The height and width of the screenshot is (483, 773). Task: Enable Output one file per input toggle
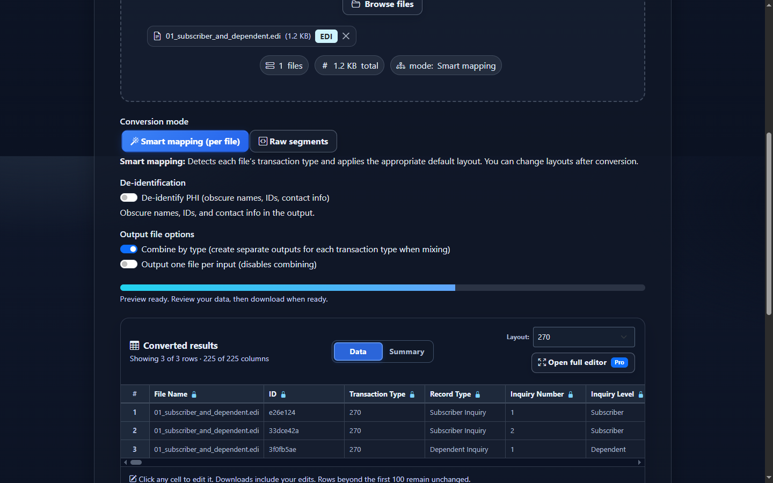[129, 264]
